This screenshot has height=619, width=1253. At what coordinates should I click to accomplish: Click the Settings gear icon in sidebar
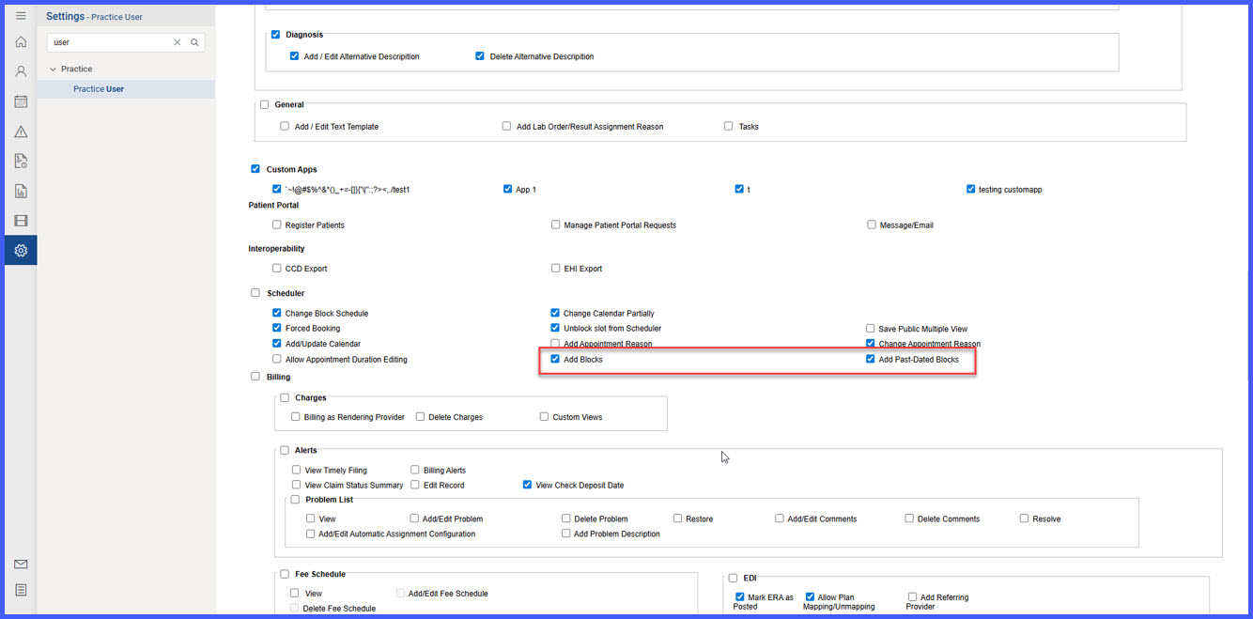[x=21, y=251]
